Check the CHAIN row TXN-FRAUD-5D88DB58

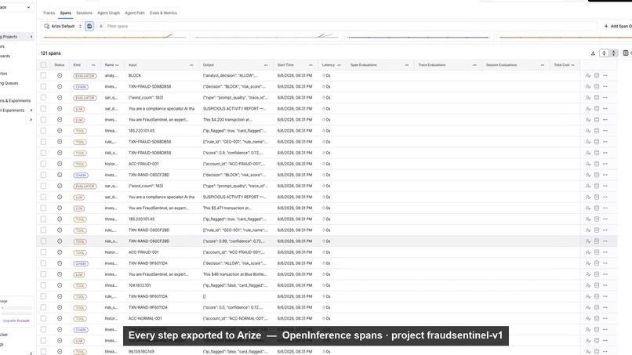pos(44,87)
